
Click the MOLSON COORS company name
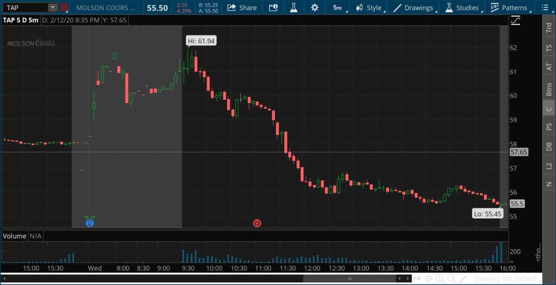[106, 8]
